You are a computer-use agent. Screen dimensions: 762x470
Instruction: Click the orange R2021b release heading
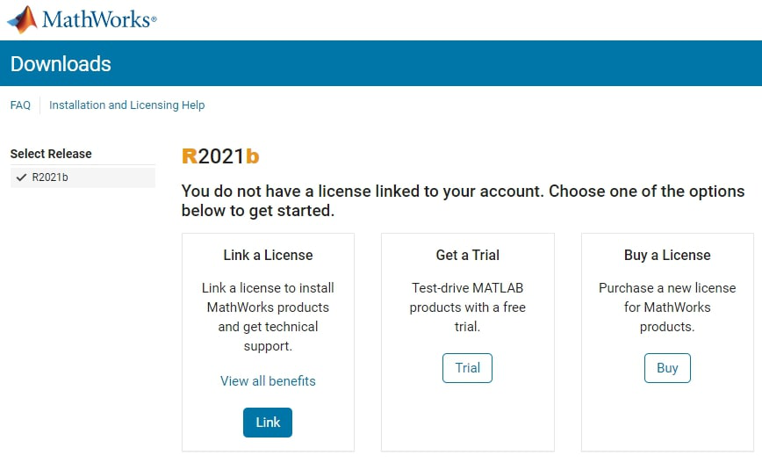(x=220, y=156)
